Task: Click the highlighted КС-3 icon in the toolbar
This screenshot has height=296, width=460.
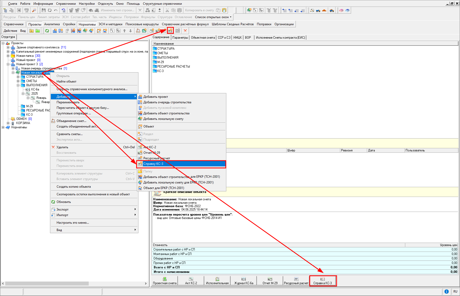Action: [170, 31]
